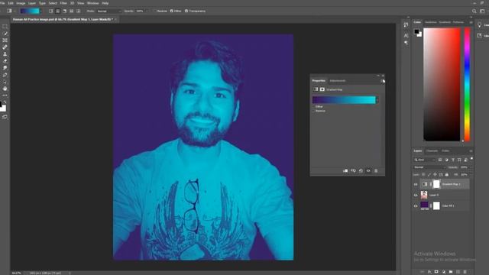This screenshot has width=489, height=275.
Task: Open the workspace switcher icon at top right
Action: pyautogui.click(x=482, y=11)
